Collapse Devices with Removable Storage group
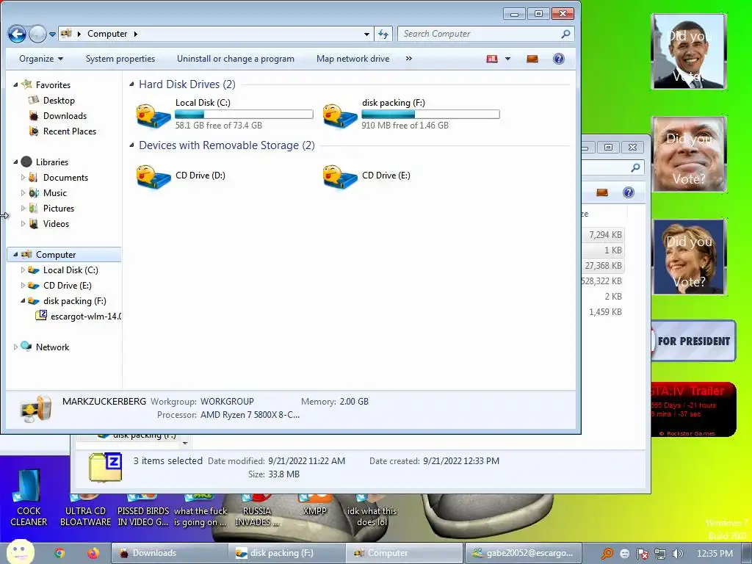752x564 pixels. tap(132, 145)
